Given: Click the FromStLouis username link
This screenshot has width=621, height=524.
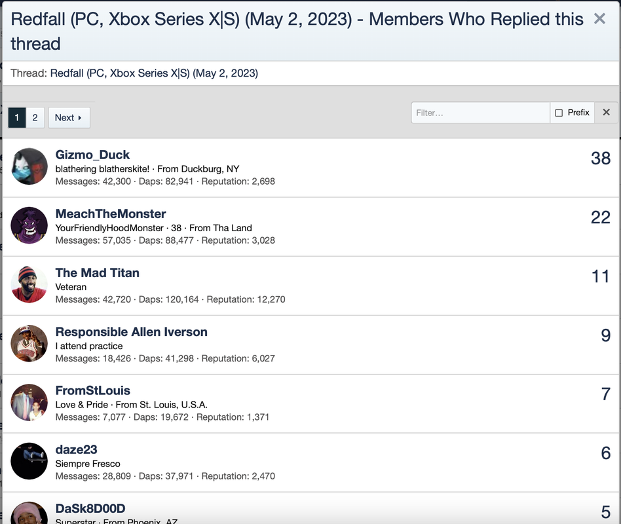Looking at the screenshot, I should coord(92,391).
